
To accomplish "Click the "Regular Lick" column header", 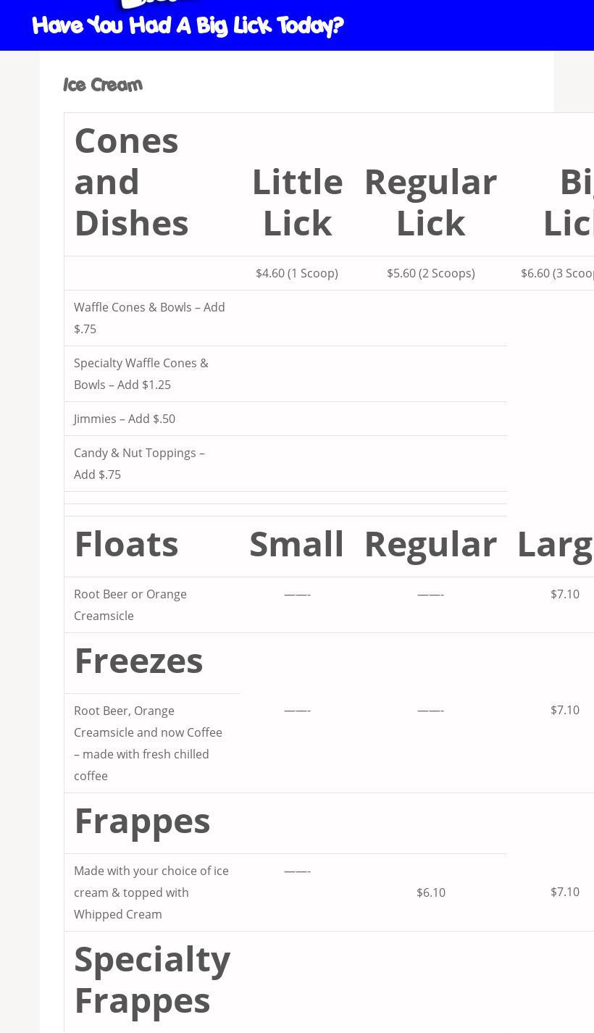I will click(x=430, y=201).
